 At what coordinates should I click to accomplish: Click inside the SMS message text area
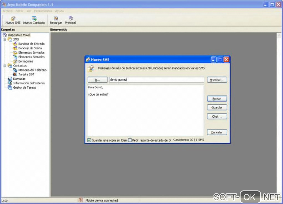point(145,110)
